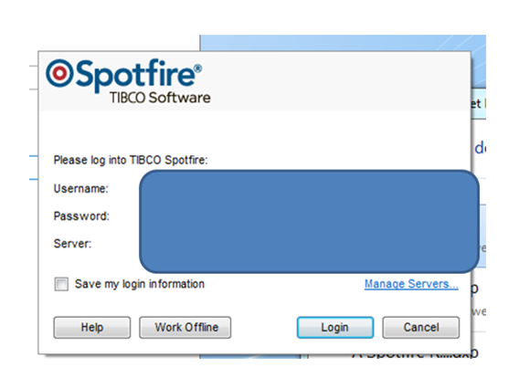Click the Password label
Viewport: 519px width, 378px height.
point(81,216)
